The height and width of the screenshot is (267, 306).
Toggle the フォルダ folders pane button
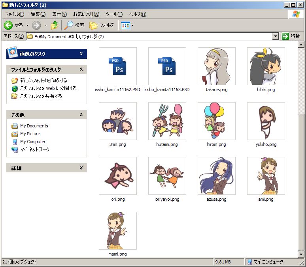[102, 25]
